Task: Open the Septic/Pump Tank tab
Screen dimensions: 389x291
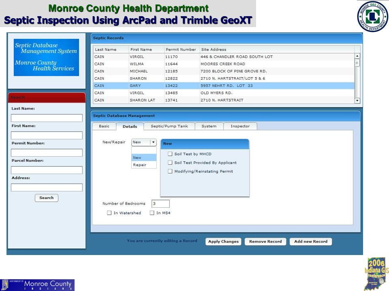Action: point(169,126)
